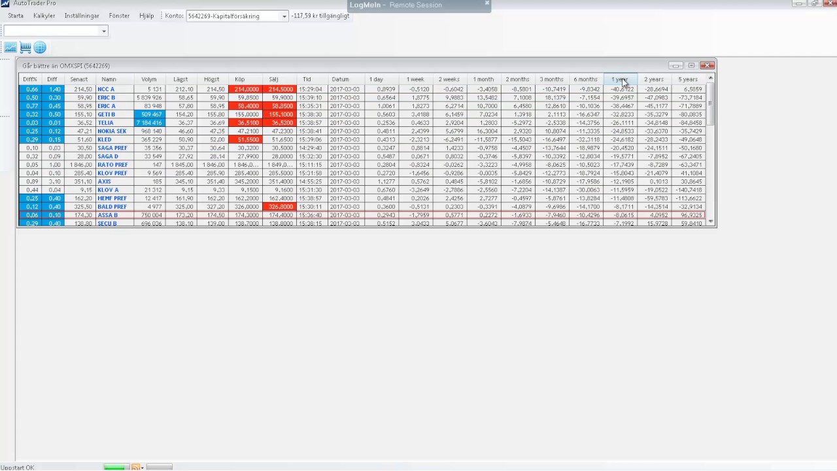The image size is (837, 471).
Task: Open the Hjälp menu
Action: 146,16
